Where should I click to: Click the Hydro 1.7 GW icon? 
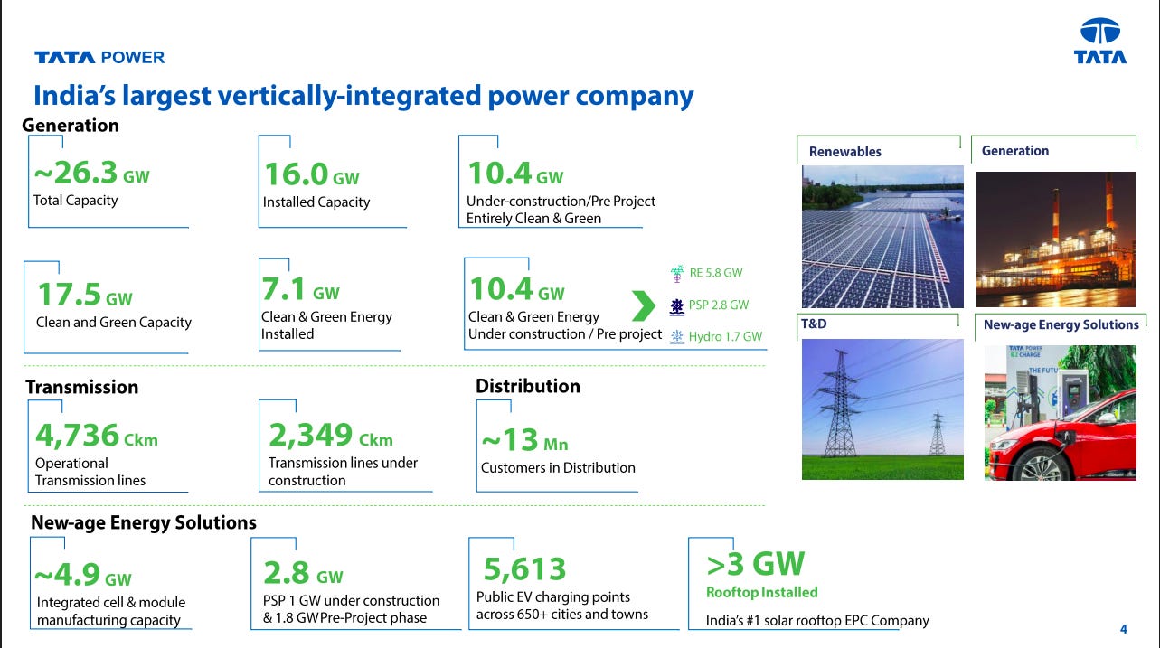[x=676, y=336]
